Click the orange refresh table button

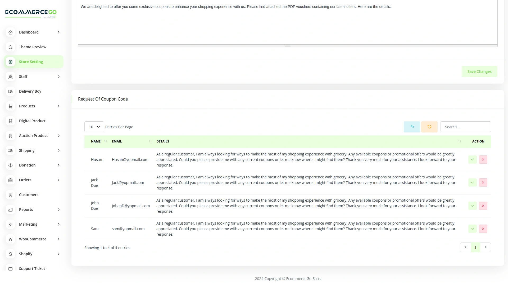coord(429,127)
